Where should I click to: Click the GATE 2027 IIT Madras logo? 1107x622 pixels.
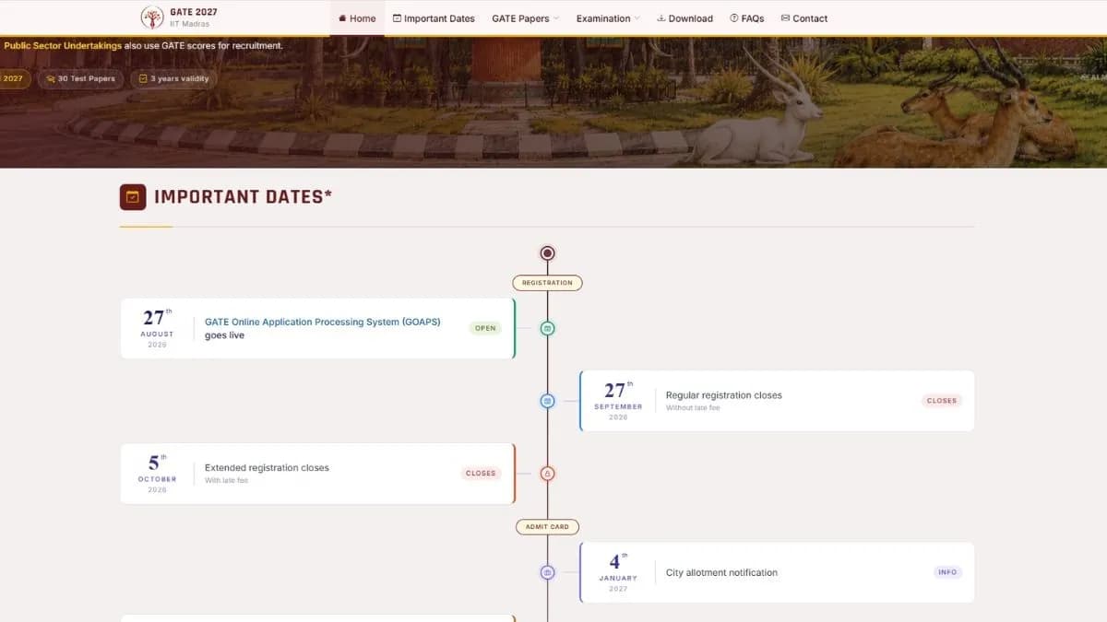pyautogui.click(x=179, y=18)
